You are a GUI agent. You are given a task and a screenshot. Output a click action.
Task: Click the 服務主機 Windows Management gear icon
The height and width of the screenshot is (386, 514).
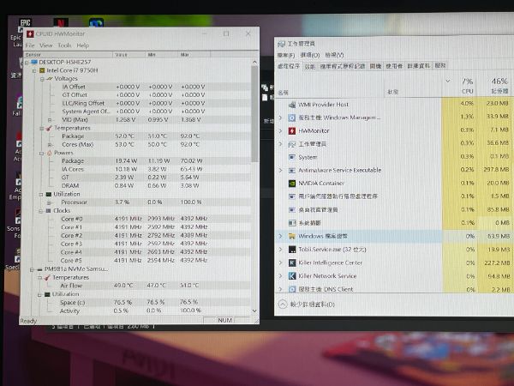pyautogui.click(x=292, y=118)
